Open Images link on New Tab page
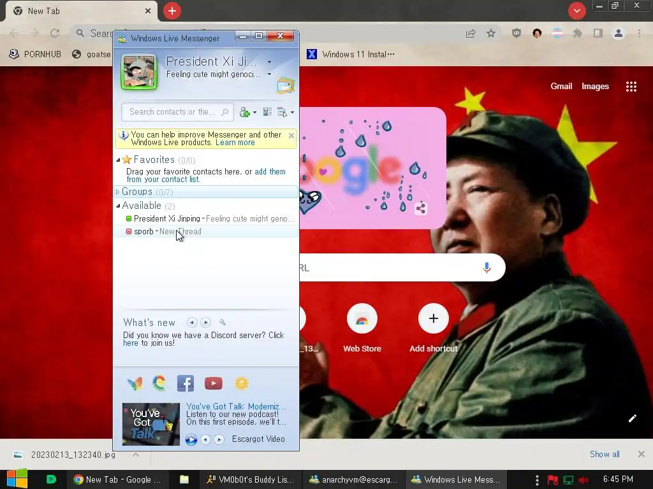The height and width of the screenshot is (489, 653). (x=595, y=87)
